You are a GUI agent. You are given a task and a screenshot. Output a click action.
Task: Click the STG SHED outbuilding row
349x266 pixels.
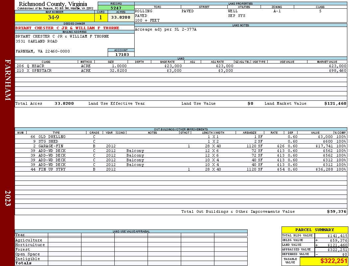coord(181,141)
